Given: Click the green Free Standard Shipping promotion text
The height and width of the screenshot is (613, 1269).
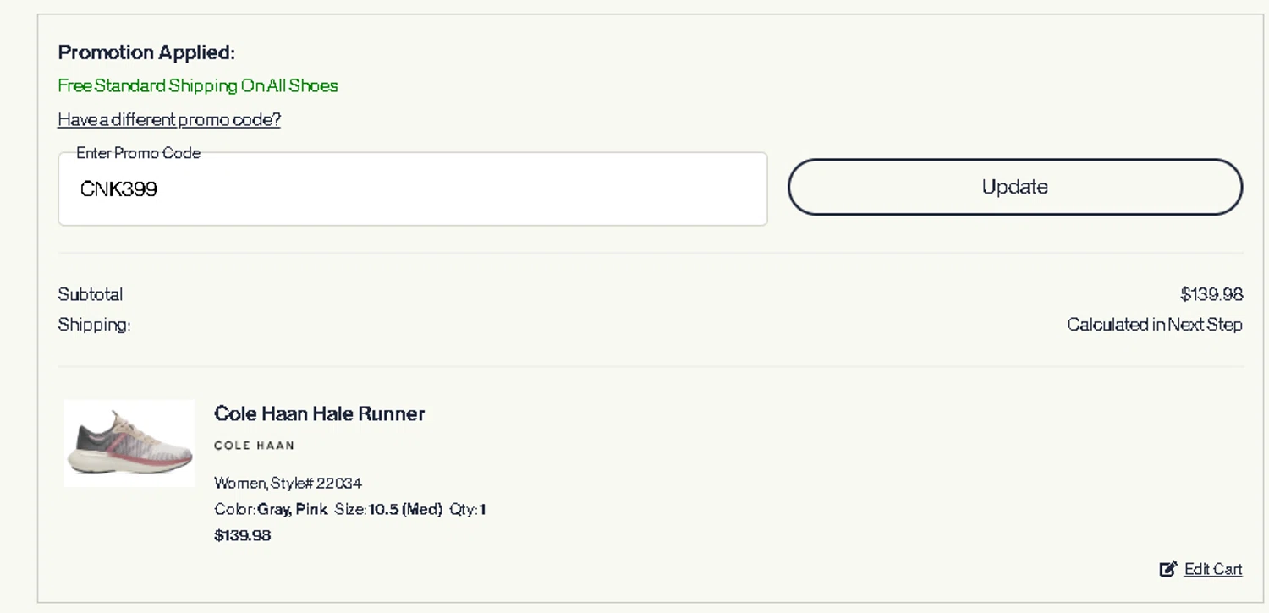Looking at the screenshot, I should [x=198, y=85].
